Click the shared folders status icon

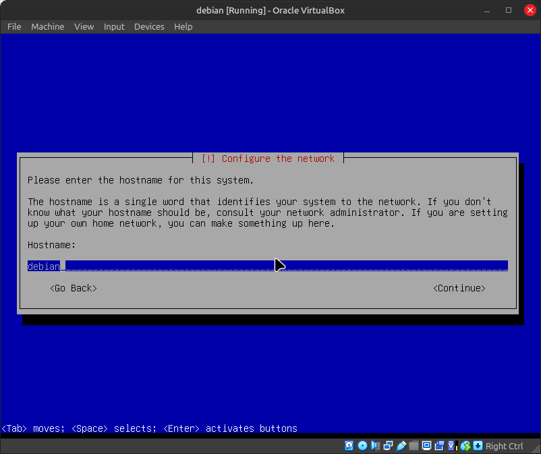tap(414, 446)
